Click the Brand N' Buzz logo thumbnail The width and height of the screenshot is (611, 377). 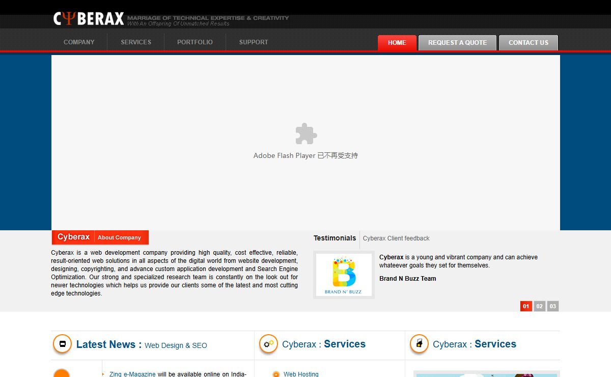pos(344,275)
